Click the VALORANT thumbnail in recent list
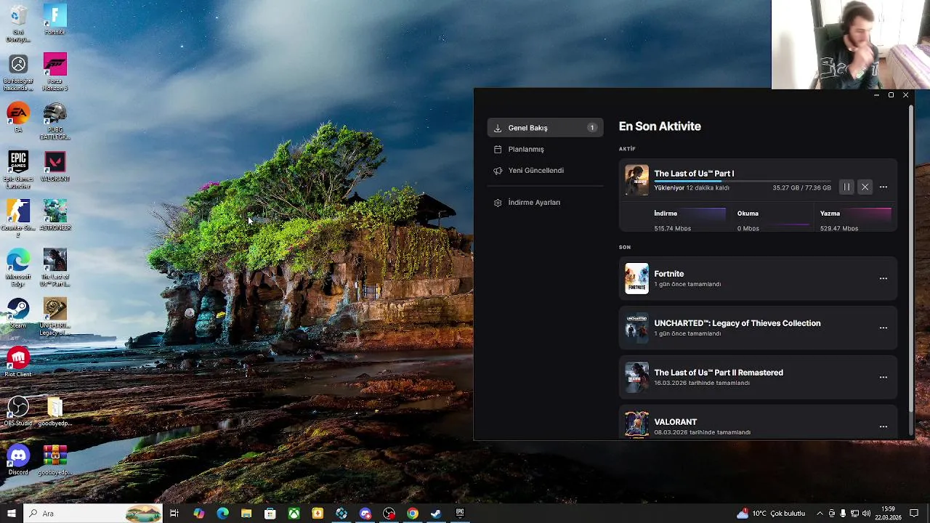930x523 pixels. pyautogui.click(x=636, y=425)
